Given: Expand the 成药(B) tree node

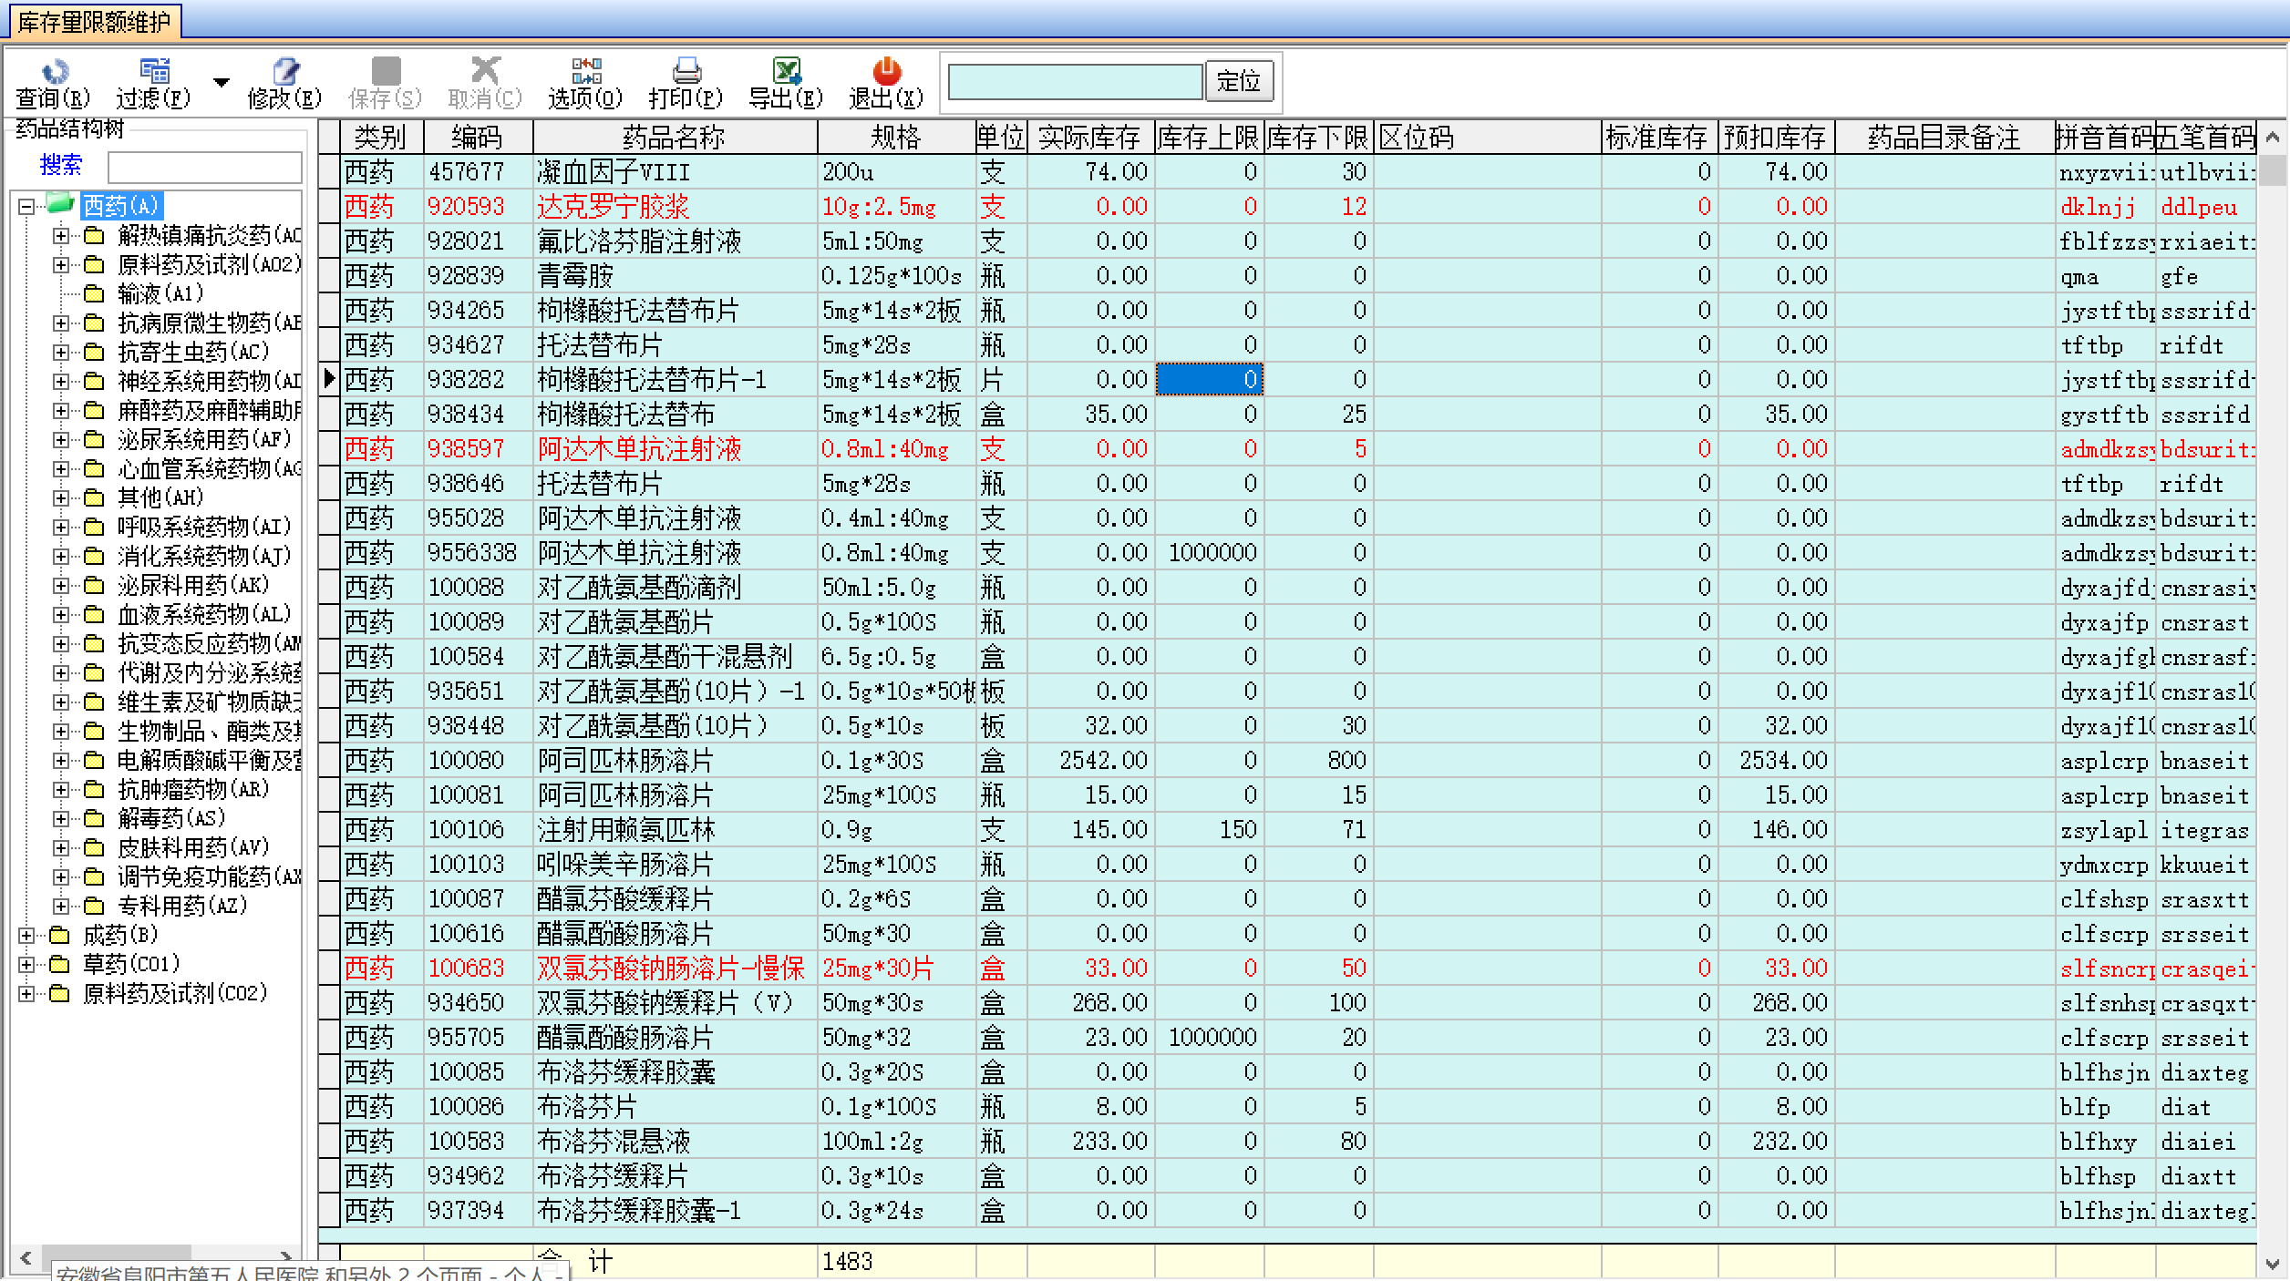Looking at the screenshot, I should pyautogui.click(x=26, y=936).
